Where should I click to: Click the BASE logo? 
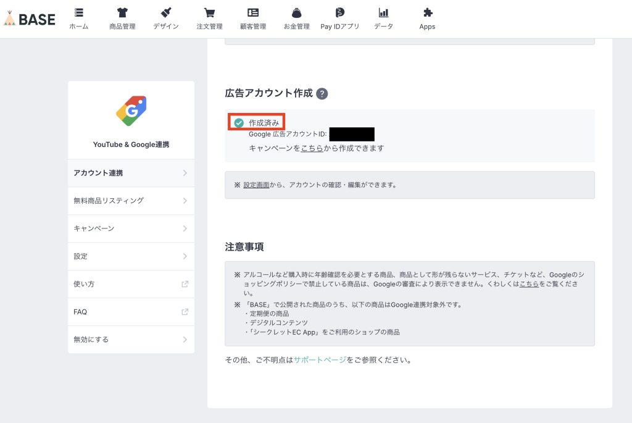click(30, 19)
